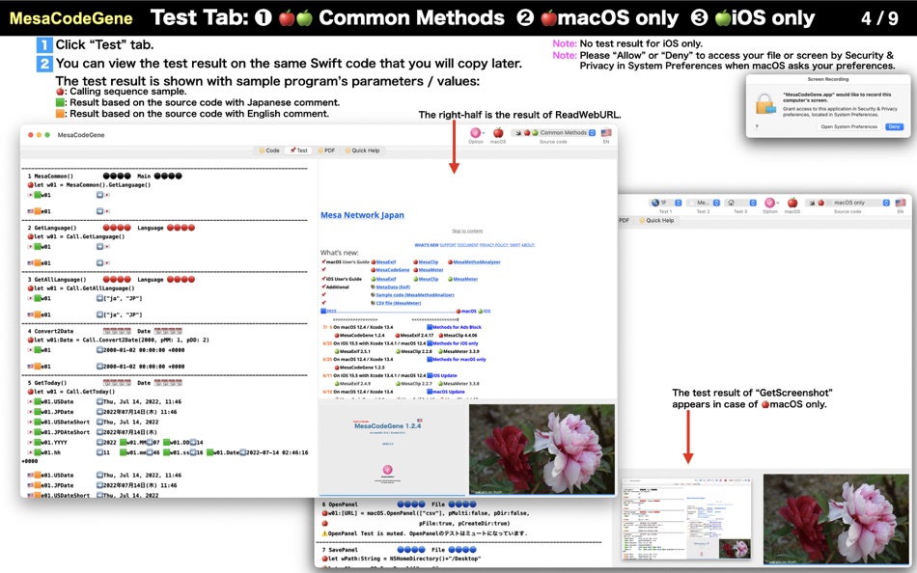Click the padlock icon in Screen Recording dialog
Screen dimensions: 917x573
click(765, 104)
